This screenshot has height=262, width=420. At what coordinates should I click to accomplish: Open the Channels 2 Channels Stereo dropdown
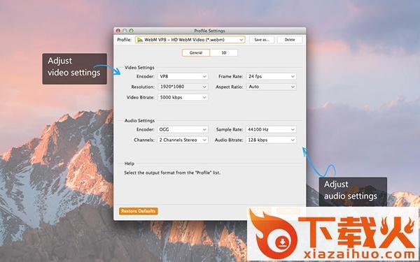point(183,140)
